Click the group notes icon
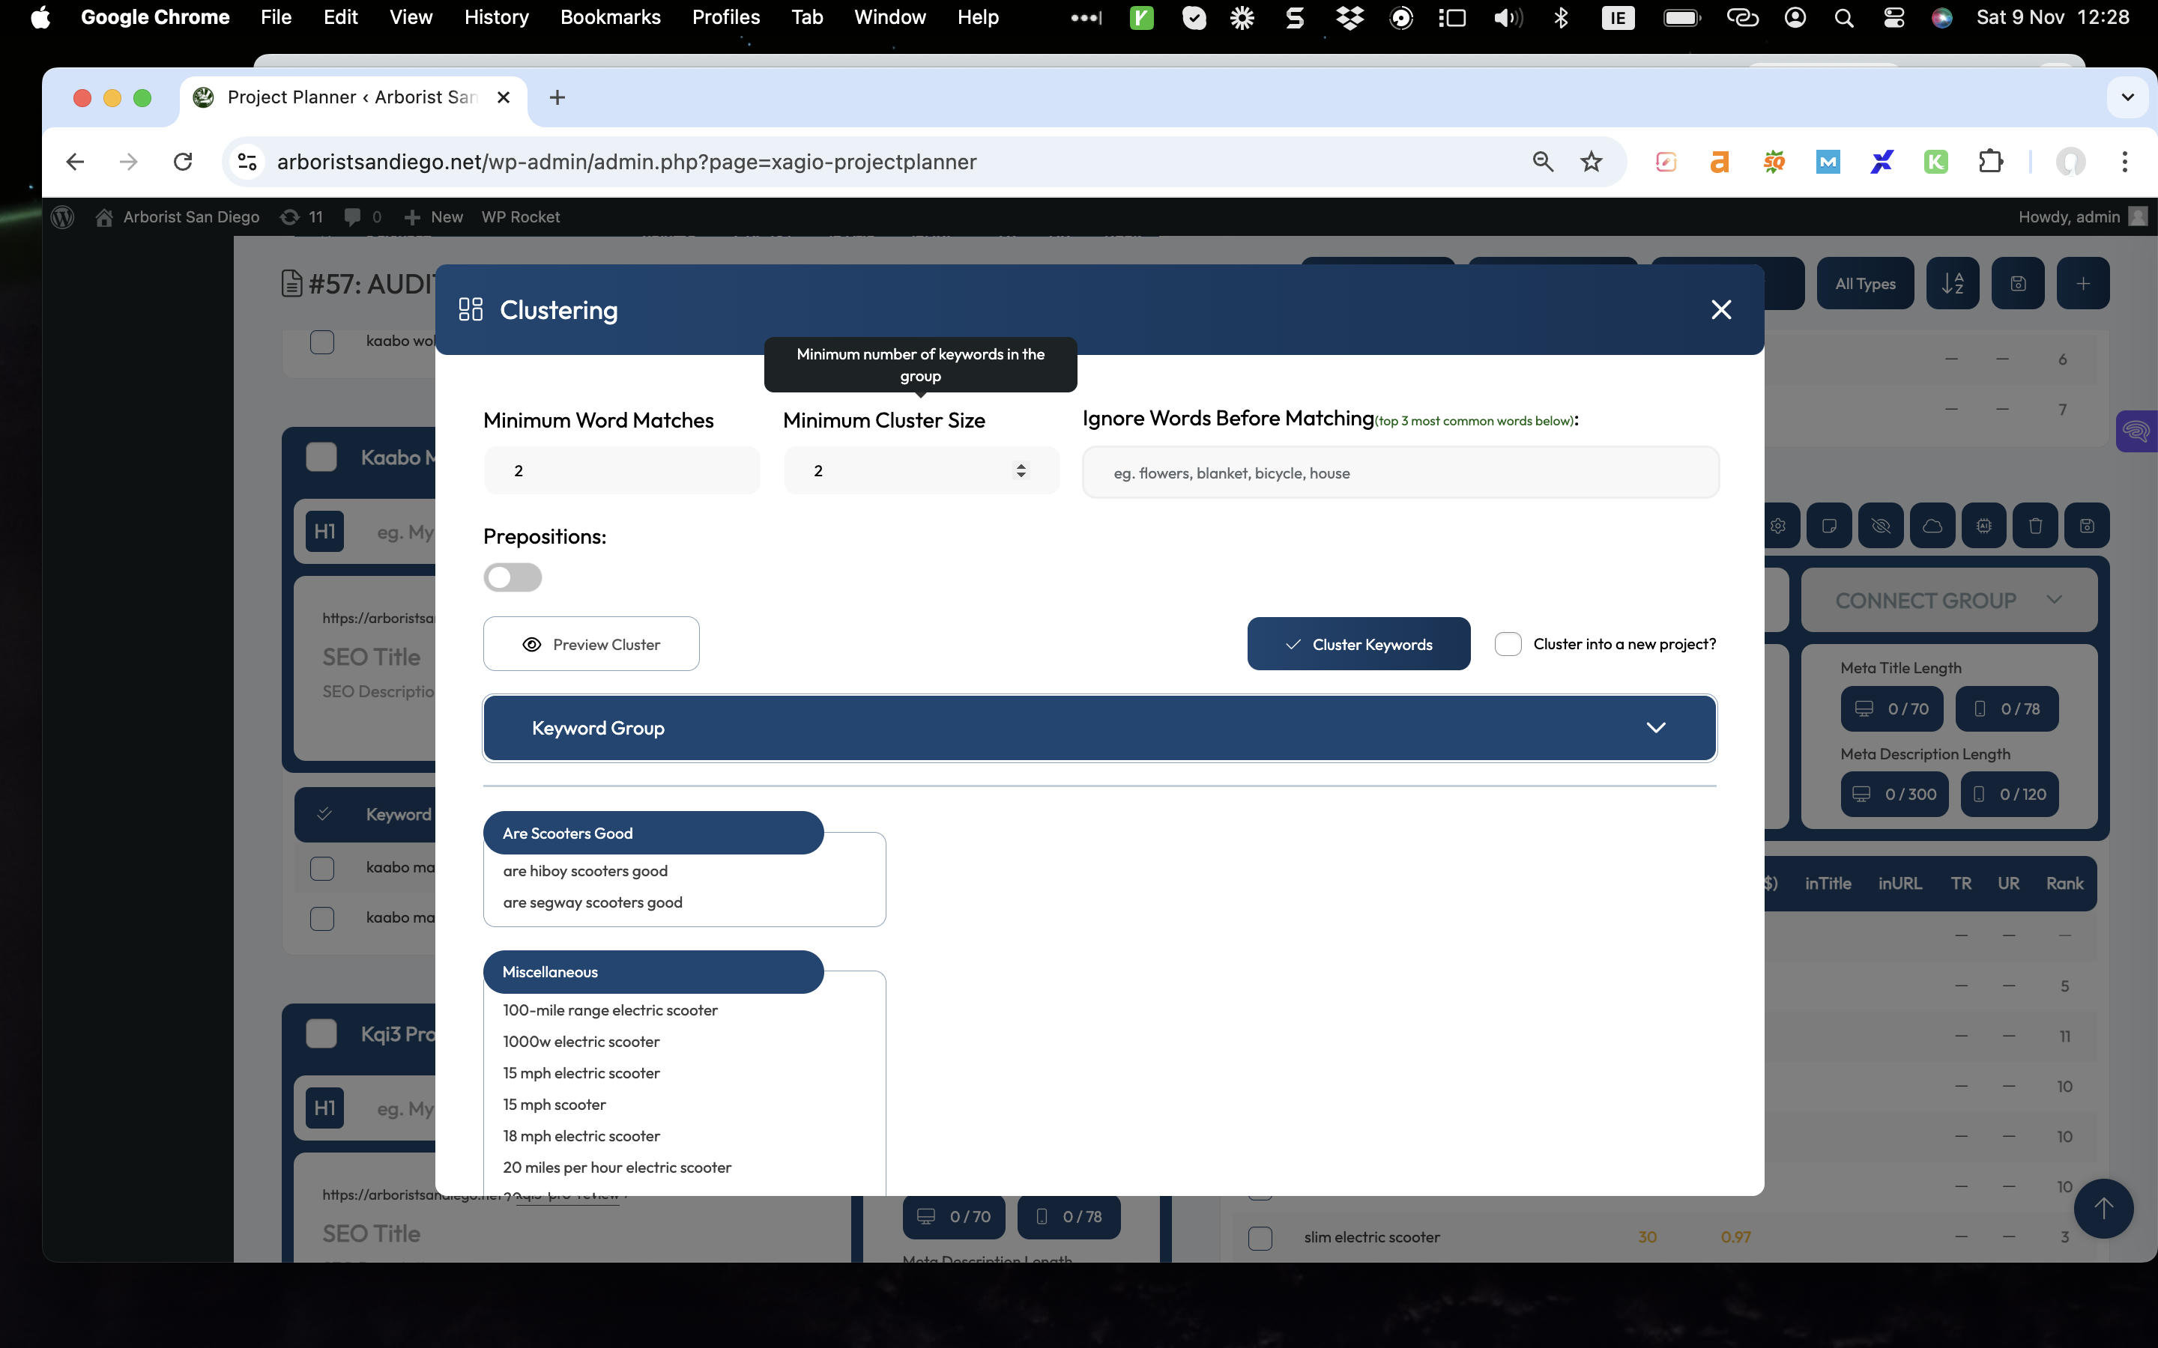 coord(1829,526)
